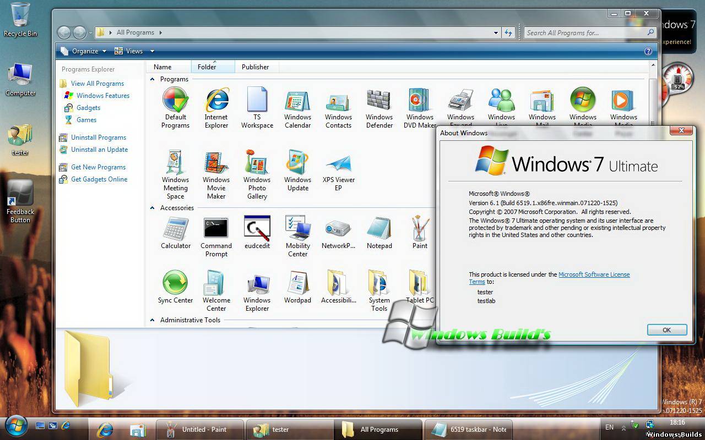Open System Tools folder
Viewport: 705px width, 440px height.
(x=379, y=291)
